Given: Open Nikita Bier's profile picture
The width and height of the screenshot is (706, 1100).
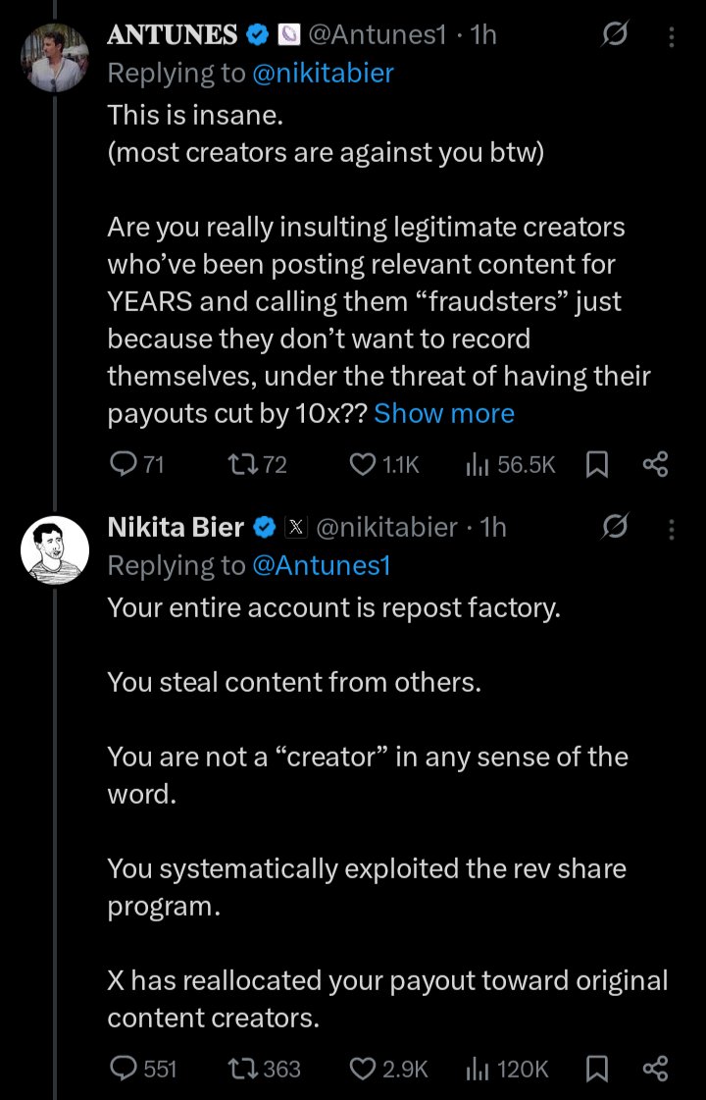Looking at the screenshot, I should click(x=55, y=550).
